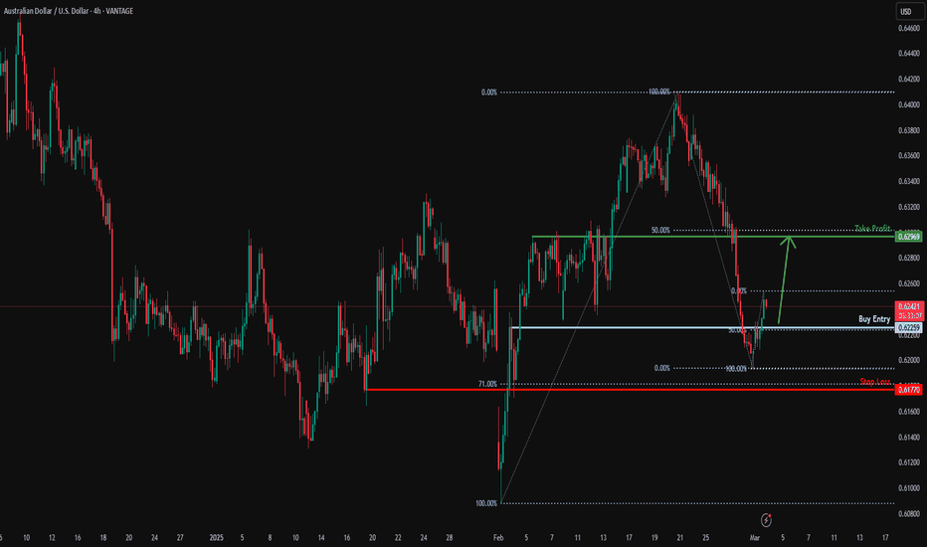The height and width of the screenshot is (547, 927).
Task: Click the 0.64000 price axis label
Action: [x=909, y=104]
